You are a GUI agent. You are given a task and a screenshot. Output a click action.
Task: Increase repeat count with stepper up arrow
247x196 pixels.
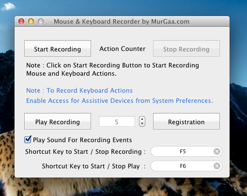click(x=142, y=119)
